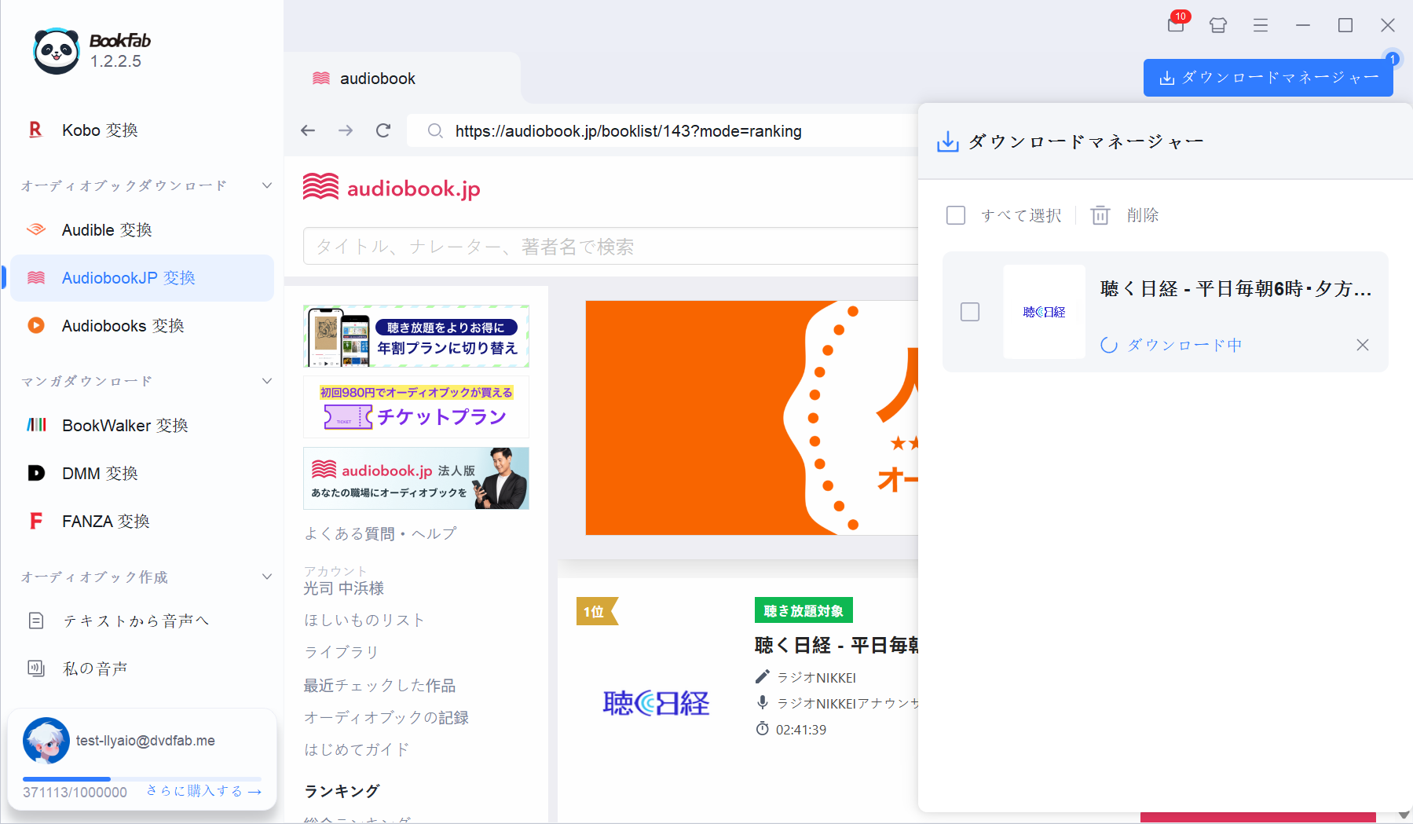
Task: Select the 聴く日経 download item checkbox
Action: click(x=970, y=312)
